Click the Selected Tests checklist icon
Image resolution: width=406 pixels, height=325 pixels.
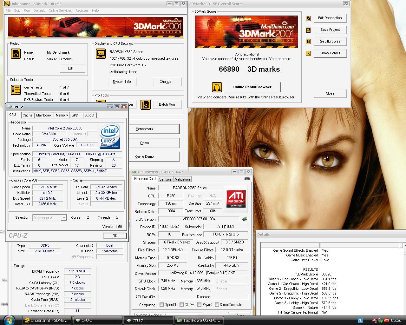click(16, 90)
